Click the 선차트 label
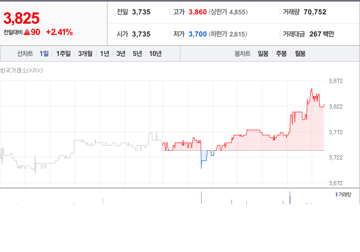Image resolution: width=360 pixels, height=252 pixels. [x=25, y=53]
